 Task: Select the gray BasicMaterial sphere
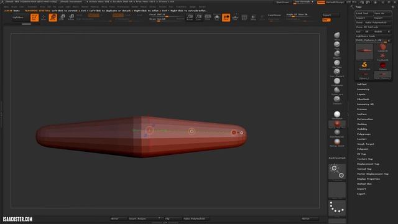click(337, 133)
